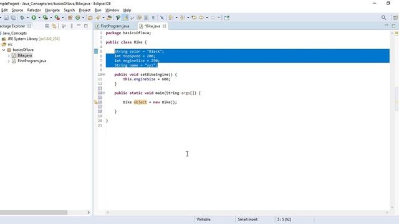The height and width of the screenshot is (224, 399).
Task: Click New Java Class green icon
Action: [x=77, y=17]
